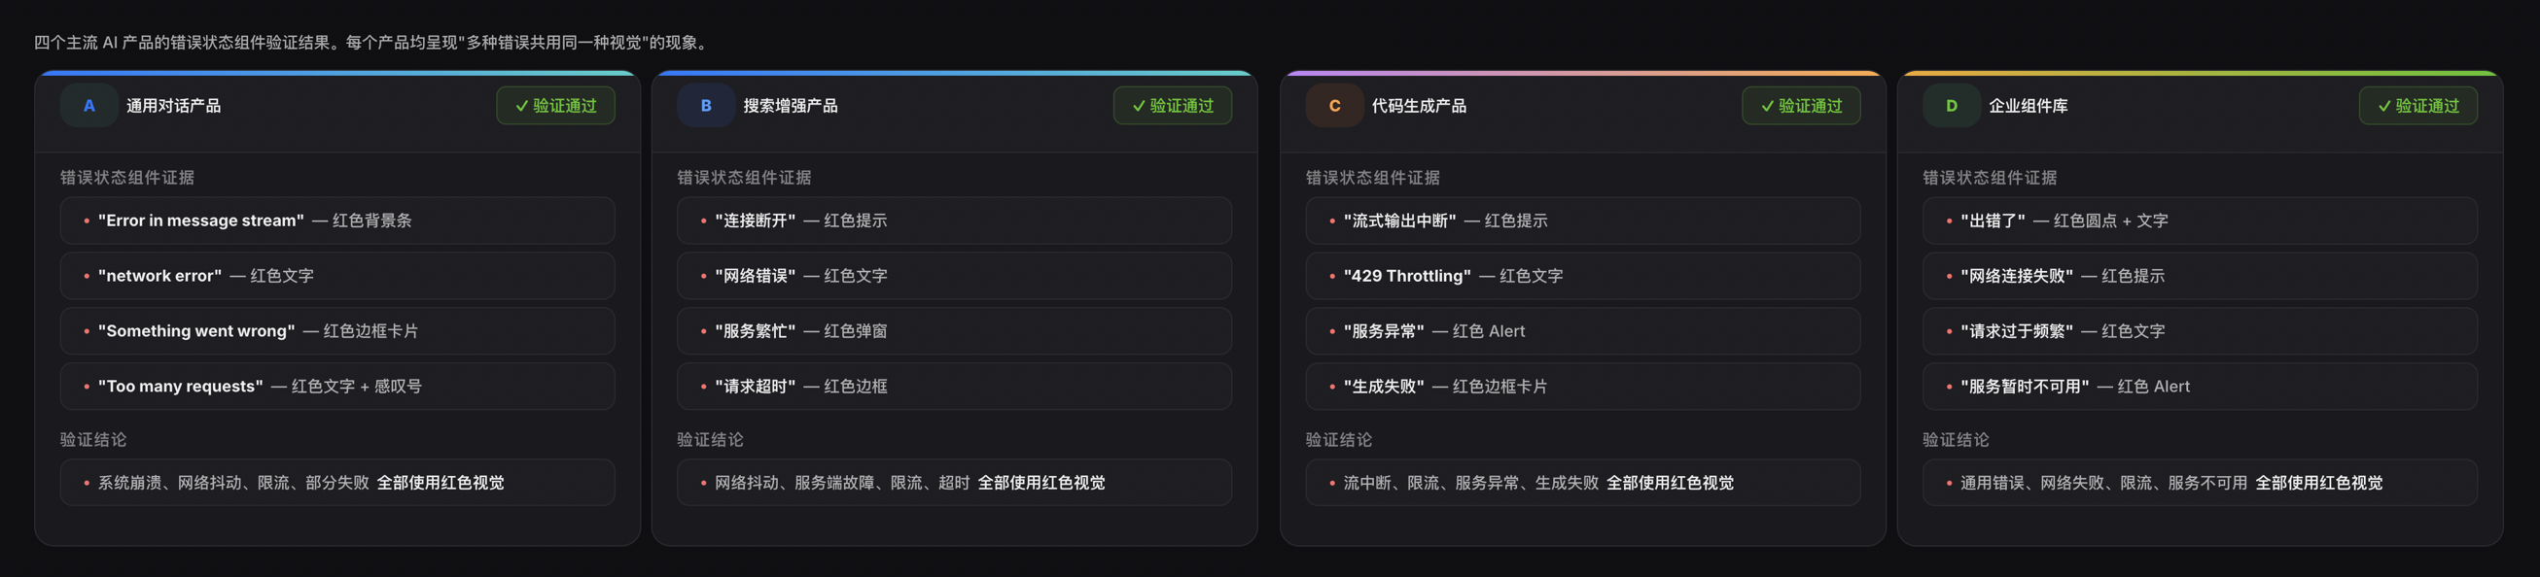Screen dimensions: 2540x577
Task: Select the "服务暂时不可用" 红色 Alert row
Action: 2200,386
